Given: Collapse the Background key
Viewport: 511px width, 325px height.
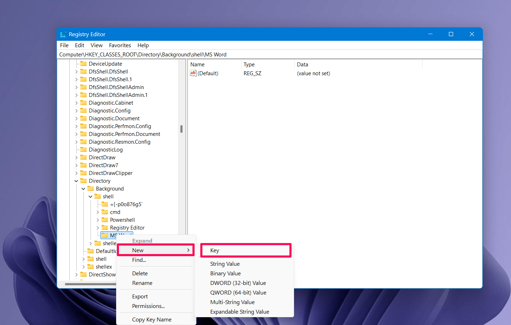Looking at the screenshot, I should click(x=83, y=189).
